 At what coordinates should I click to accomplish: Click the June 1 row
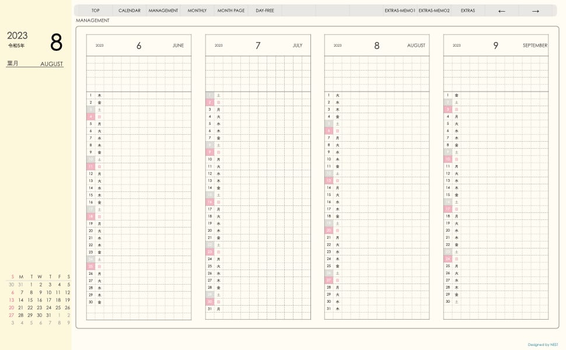click(139, 95)
